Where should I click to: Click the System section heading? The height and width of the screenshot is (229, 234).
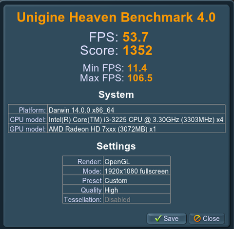[116, 95]
